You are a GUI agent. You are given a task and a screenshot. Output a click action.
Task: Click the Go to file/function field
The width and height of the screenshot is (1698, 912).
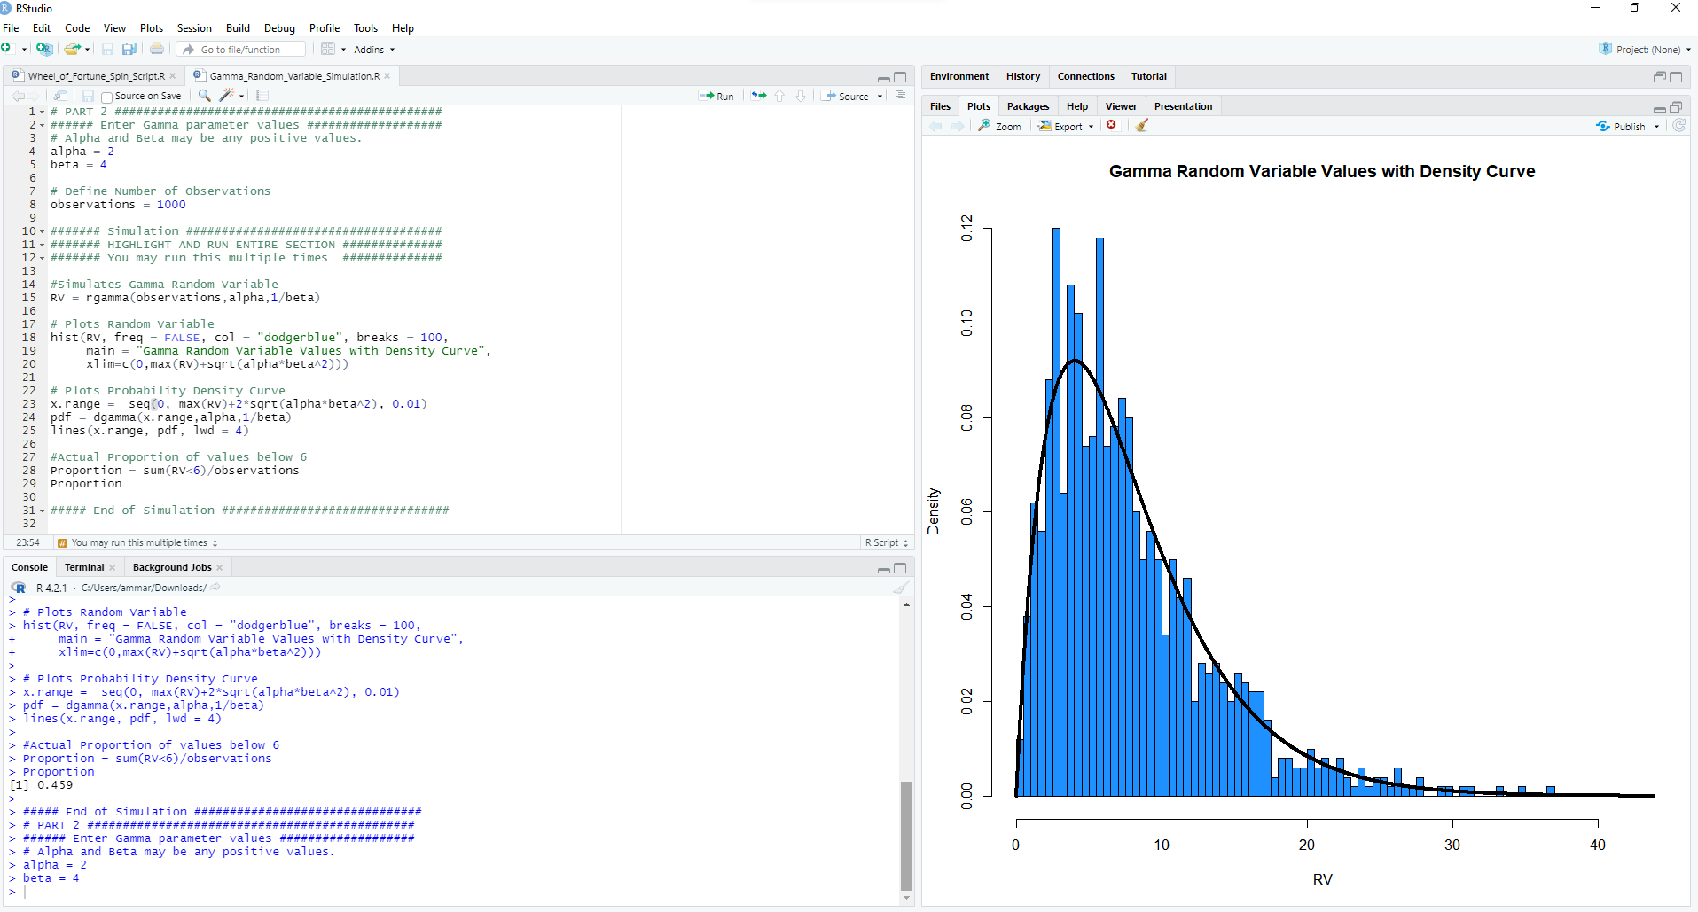tap(241, 50)
